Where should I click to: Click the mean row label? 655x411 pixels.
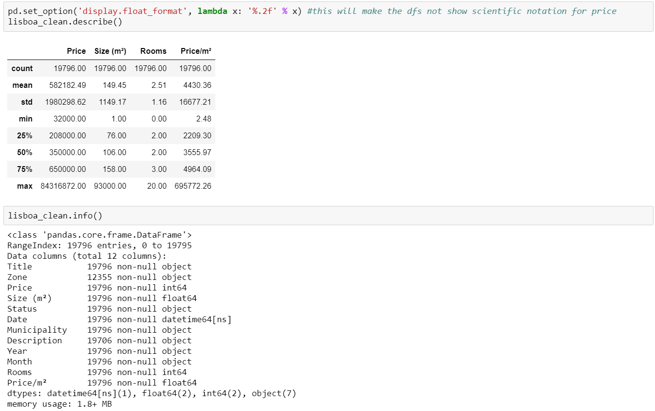click(x=23, y=85)
